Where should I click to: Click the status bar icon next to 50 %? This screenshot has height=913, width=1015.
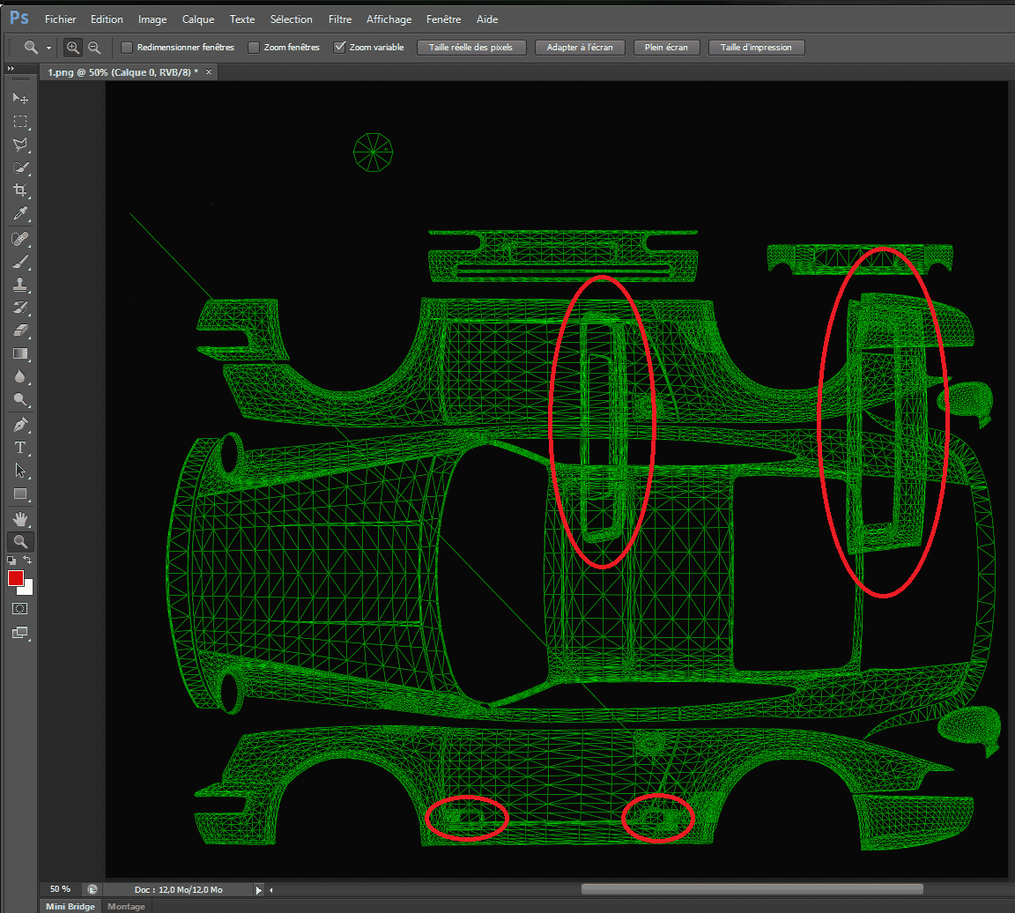[x=93, y=890]
